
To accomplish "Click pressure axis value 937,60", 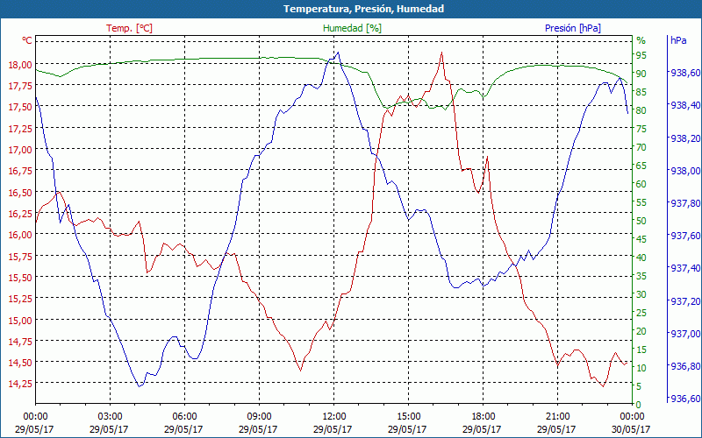I will pyautogui.click(x=684, y=236).
